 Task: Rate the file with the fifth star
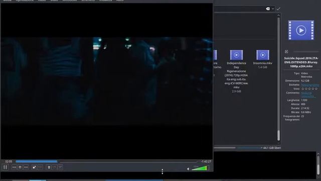tap(316, 89)
